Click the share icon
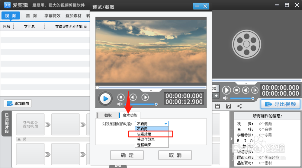302x168 pixels. click(239, 106)
